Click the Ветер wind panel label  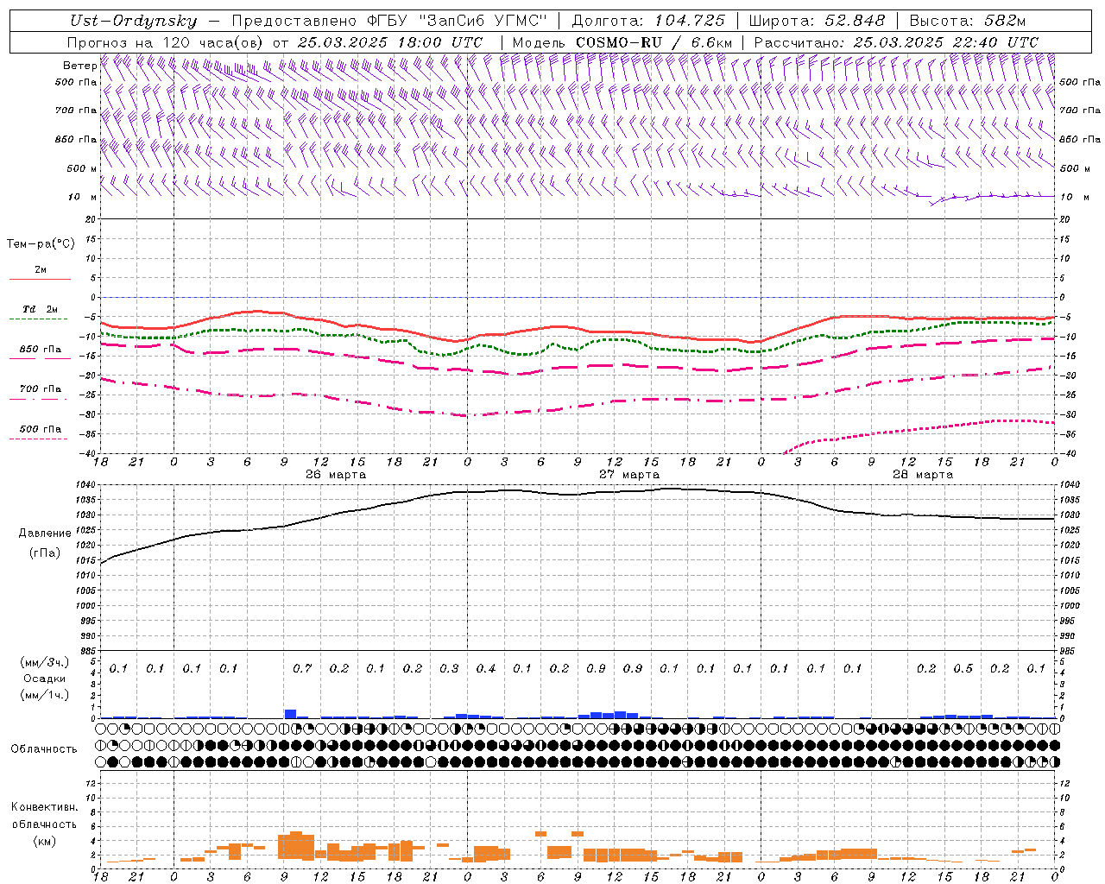click(79, 66)
